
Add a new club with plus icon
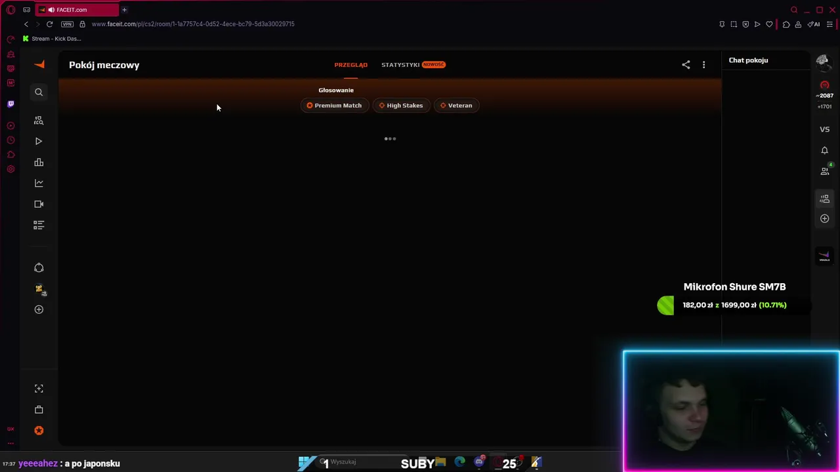tap(39, 309)
